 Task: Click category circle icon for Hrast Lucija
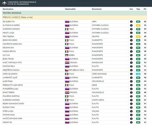[x=131, y=33]
